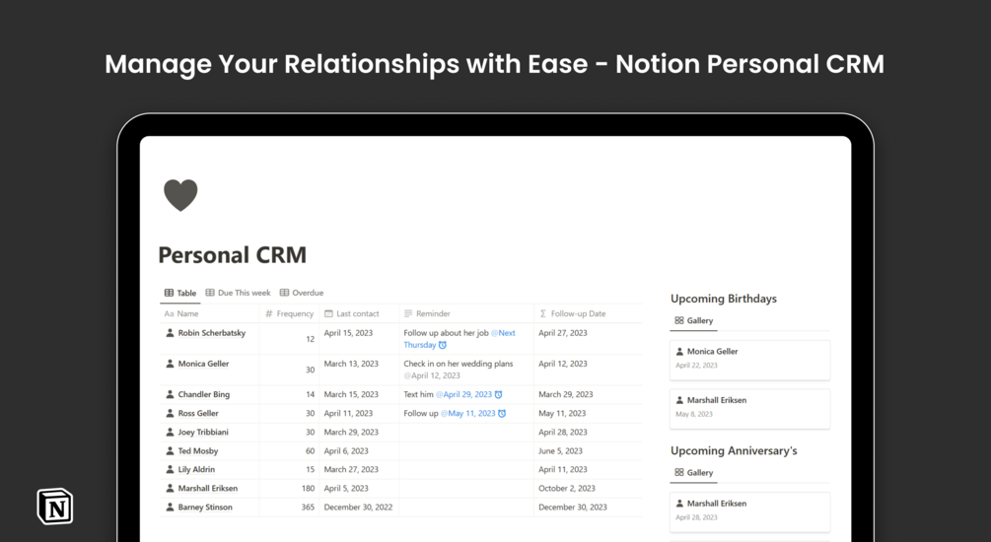991x542 pixels.
Task: Click person icon beside Barney Stinson
Action: pyautogui.click(x=170, y=508)
